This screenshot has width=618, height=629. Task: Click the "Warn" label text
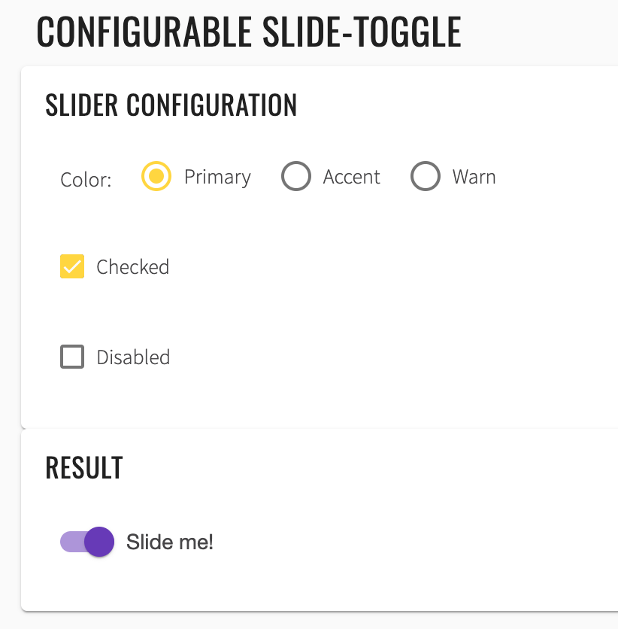click(x=474, y=177)
